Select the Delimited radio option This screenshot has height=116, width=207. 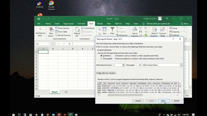[101, 56]
